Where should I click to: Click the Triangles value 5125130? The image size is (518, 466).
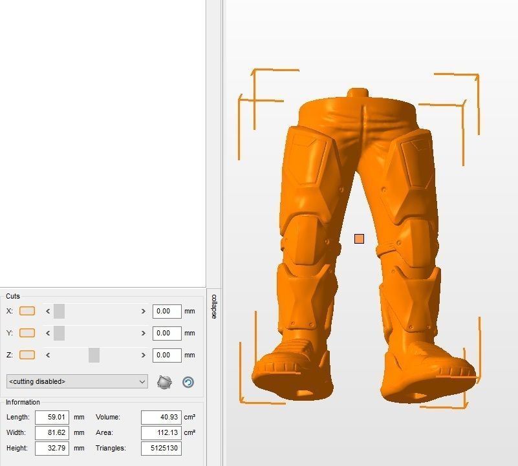click(161, 449)
